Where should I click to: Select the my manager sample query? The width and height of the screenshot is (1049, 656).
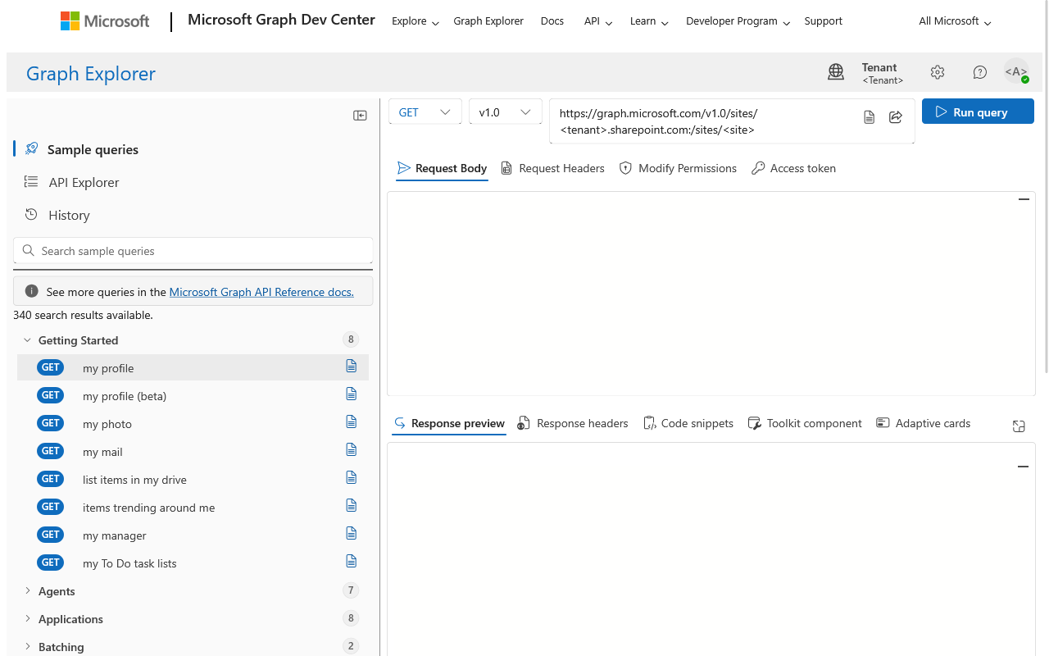click(193, 535)
